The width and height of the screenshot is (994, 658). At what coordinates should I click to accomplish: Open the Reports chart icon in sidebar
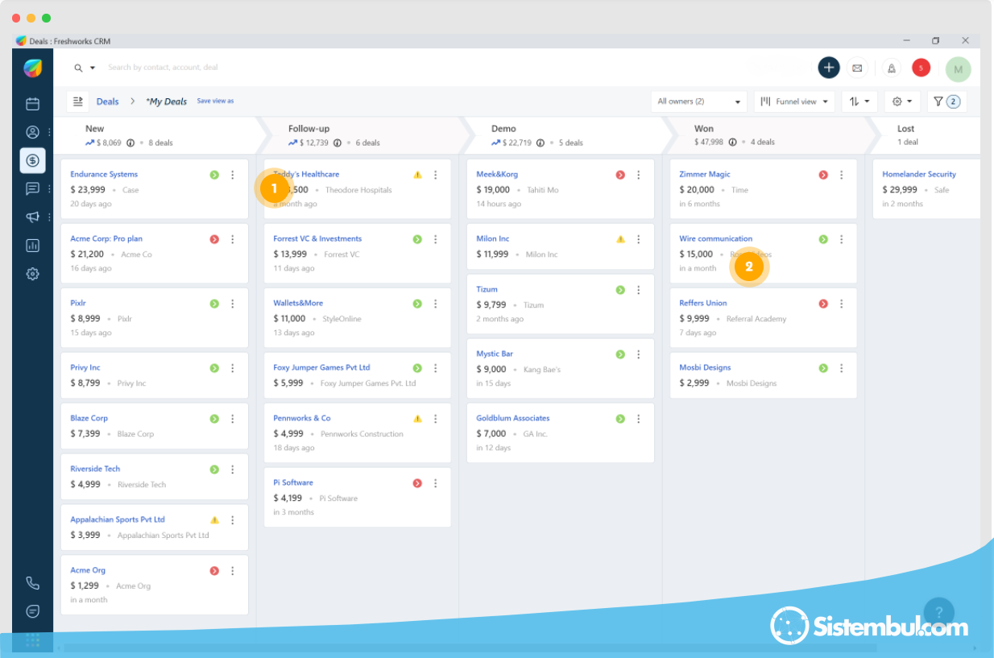tap(32, 246)
